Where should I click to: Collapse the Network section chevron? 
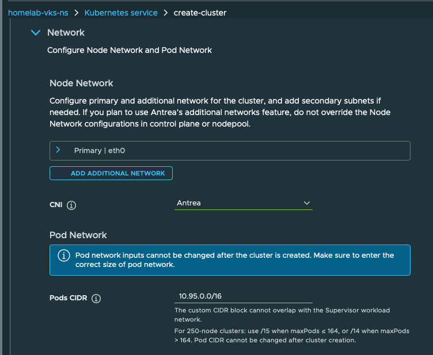(36, 33)
